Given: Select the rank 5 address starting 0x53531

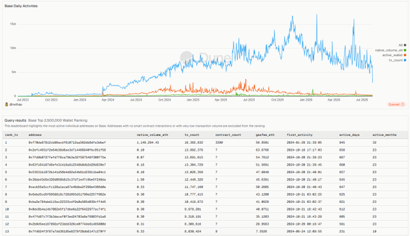Looking at the screenshot, I should [x=67, y=172].
